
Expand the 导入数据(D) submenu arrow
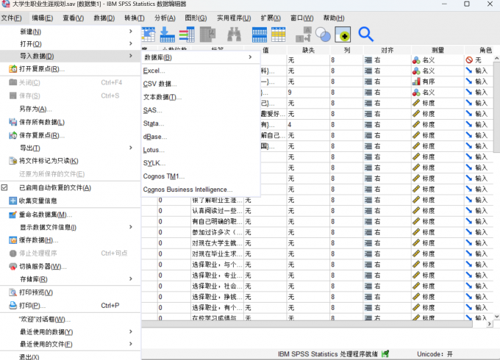131,56
